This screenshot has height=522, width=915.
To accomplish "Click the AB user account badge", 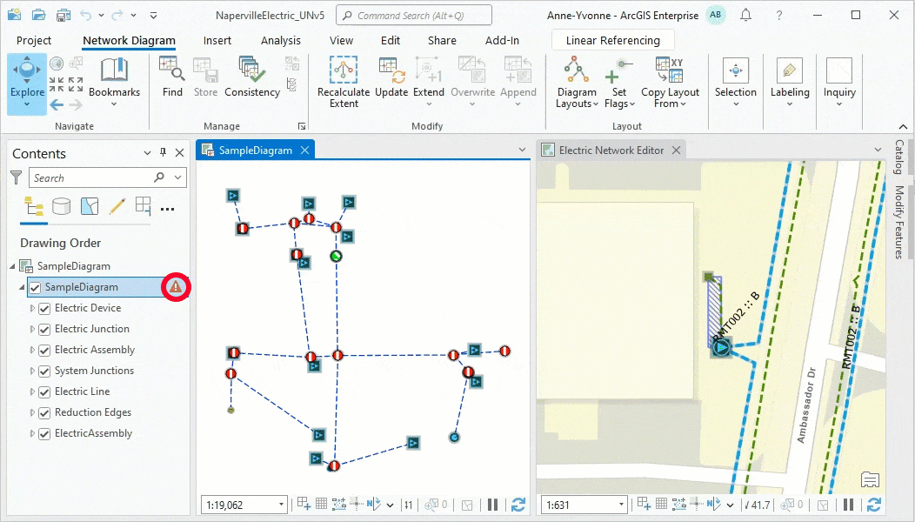I will pos(716,15).
